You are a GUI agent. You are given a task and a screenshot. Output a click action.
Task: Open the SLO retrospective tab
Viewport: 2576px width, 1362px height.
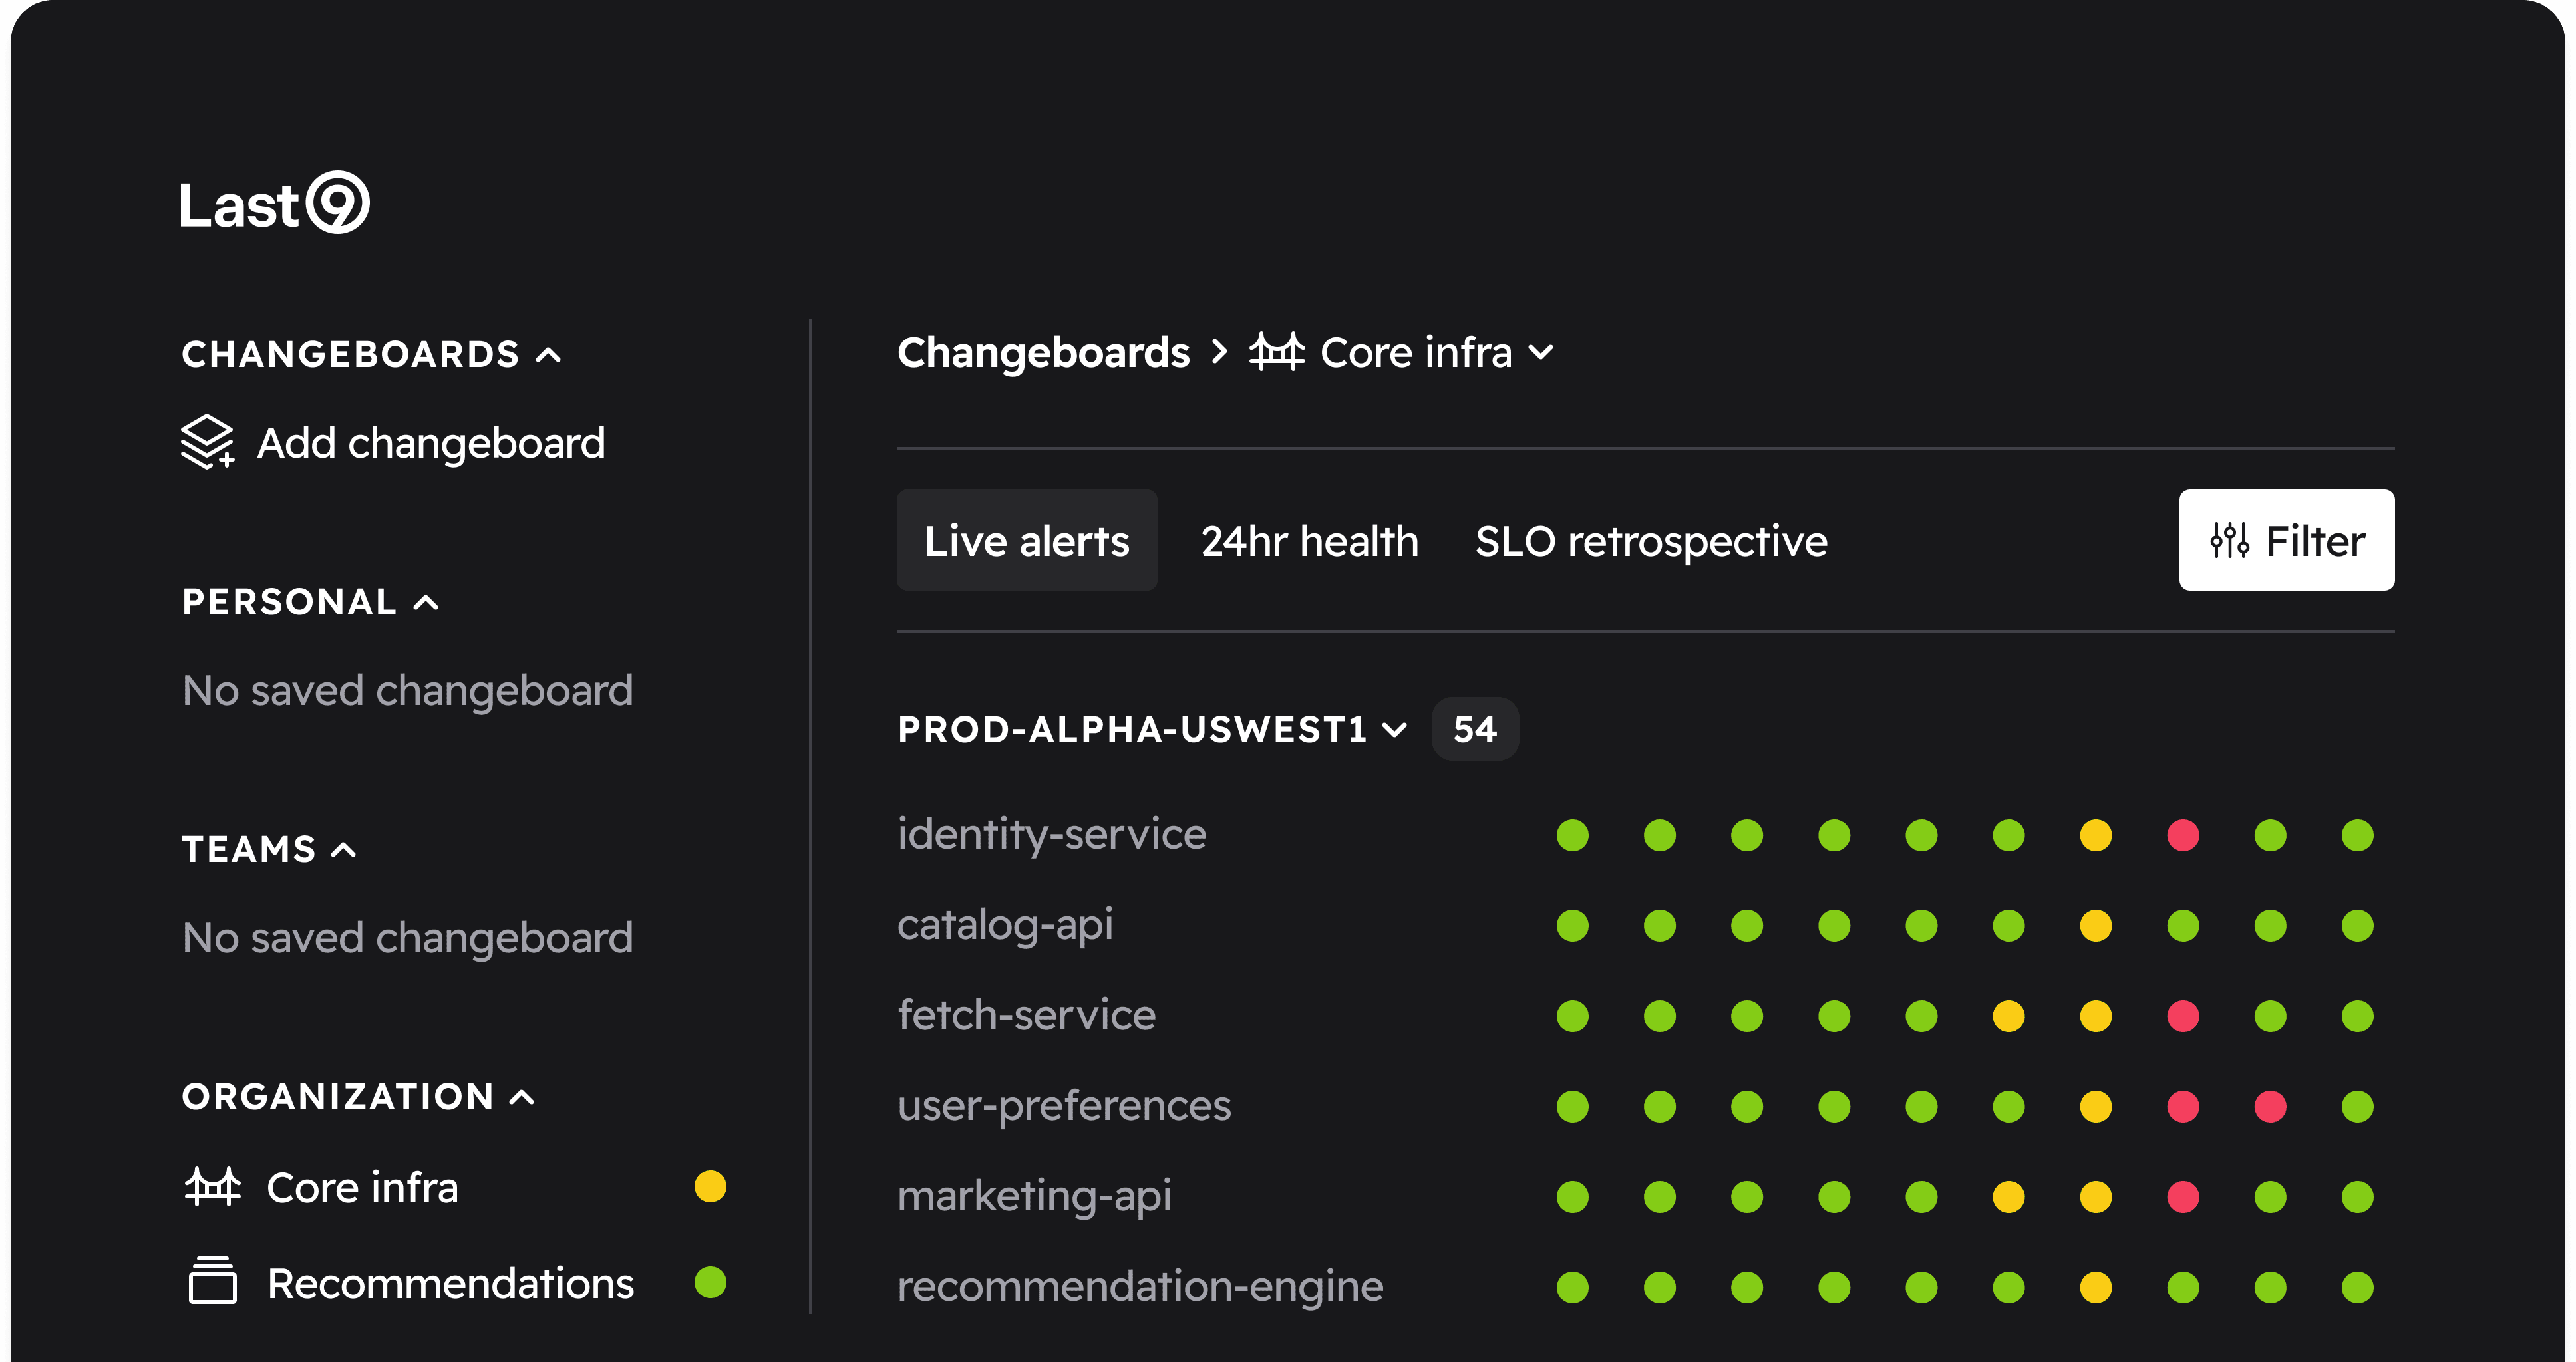pyautogui.click(x=1650, y=541)
